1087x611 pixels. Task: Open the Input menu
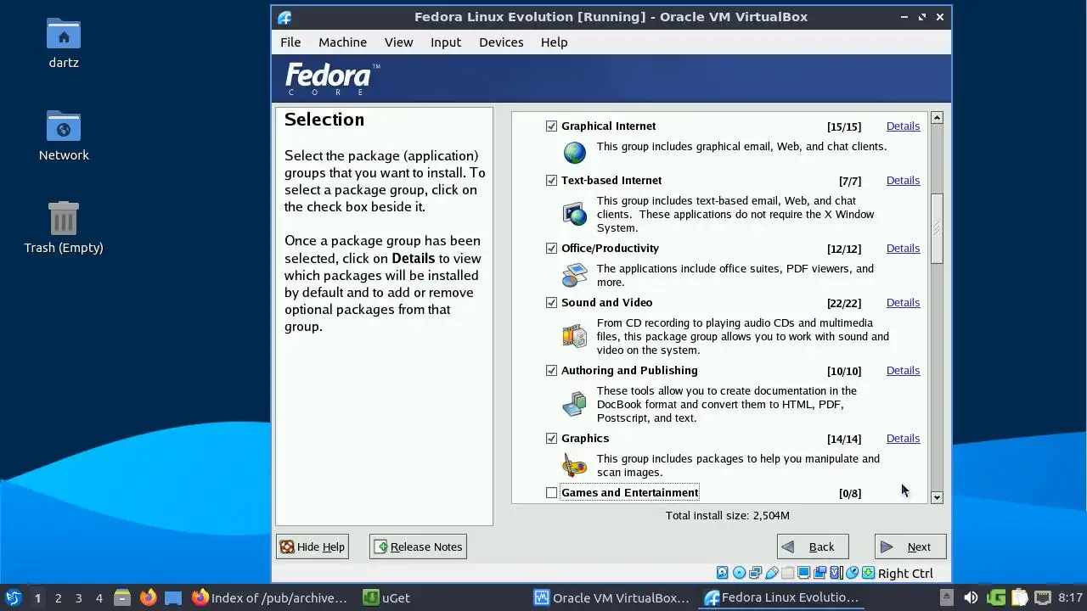click(x=446, y=42)
